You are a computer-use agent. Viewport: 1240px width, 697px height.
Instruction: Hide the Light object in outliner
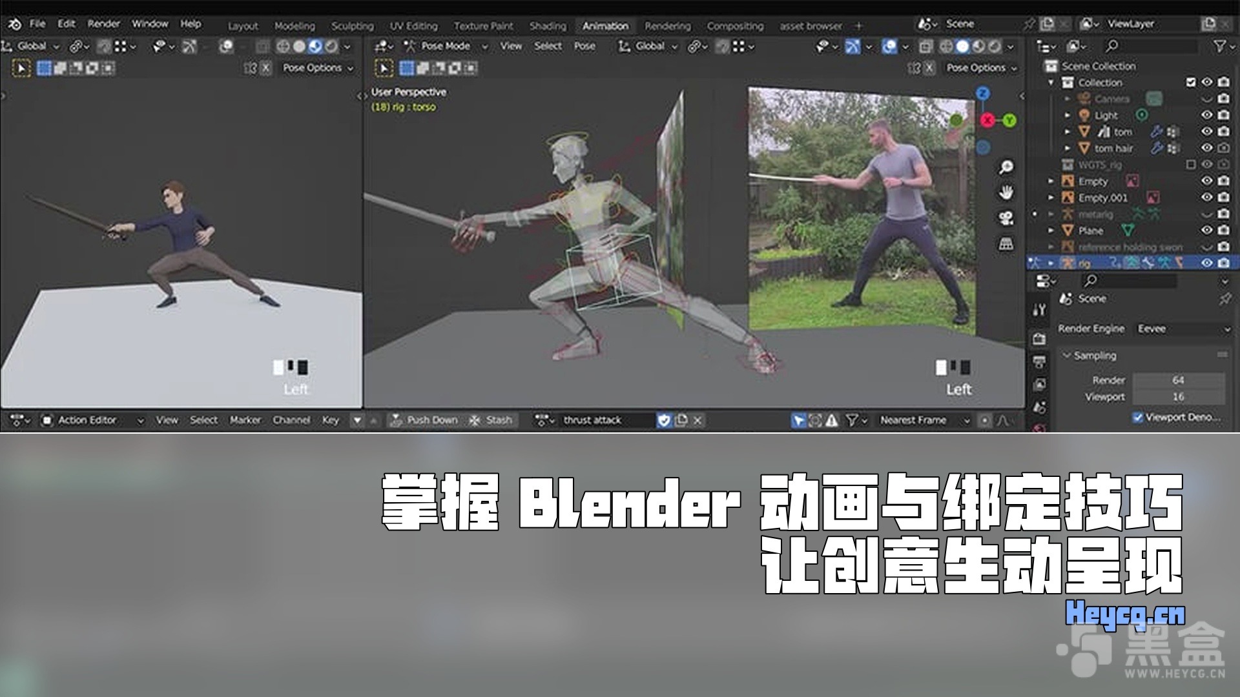click(x=1206, y=115)
